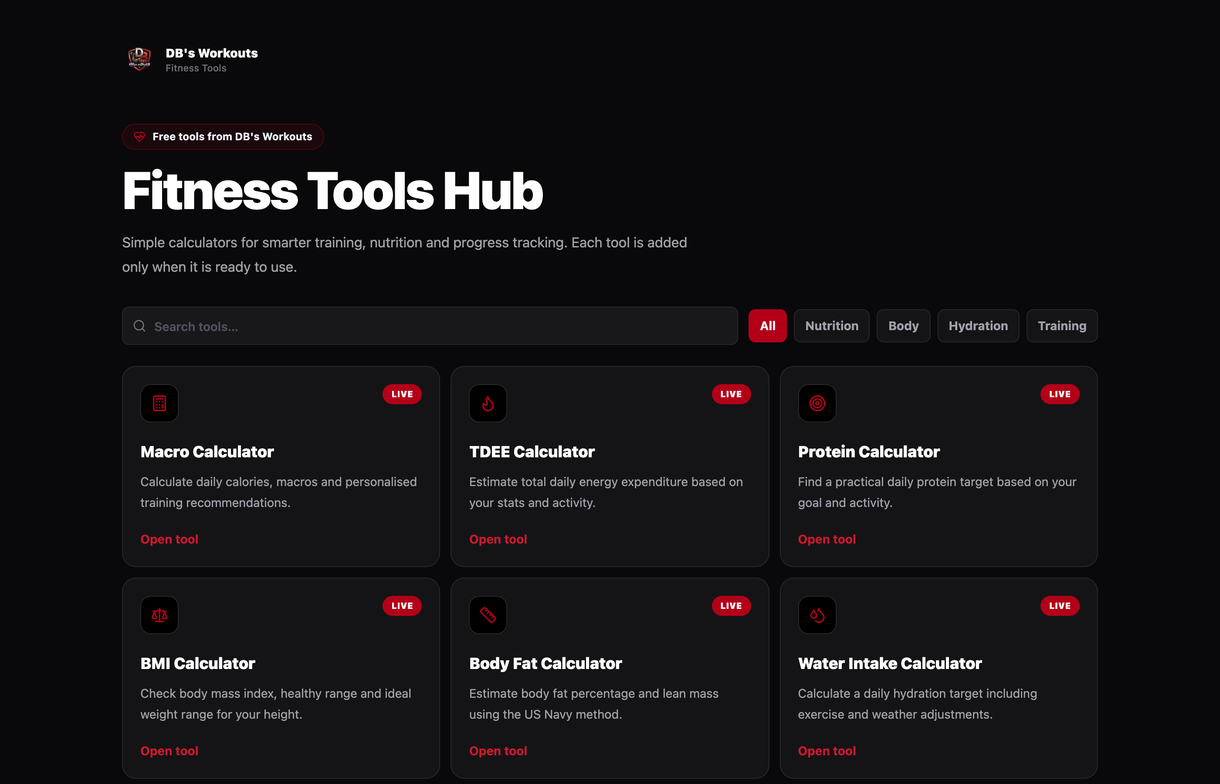Click the LIVE badge on Body Fat Calculator
This screenshot has height=784, width=1220.
731,606
